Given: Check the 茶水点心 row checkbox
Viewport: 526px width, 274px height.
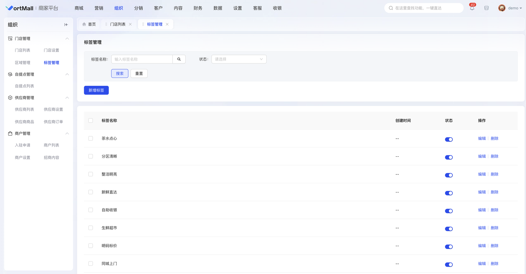Looking at the screenshot, I should pos(91,139).
